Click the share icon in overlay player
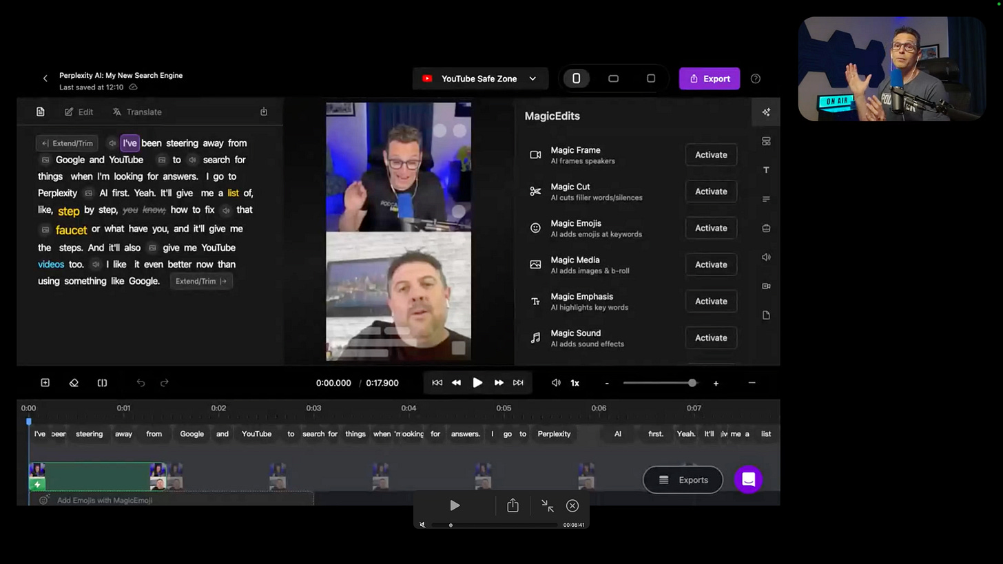The width and height of the screenshot is (1003, 564). (x=513, y=505)
